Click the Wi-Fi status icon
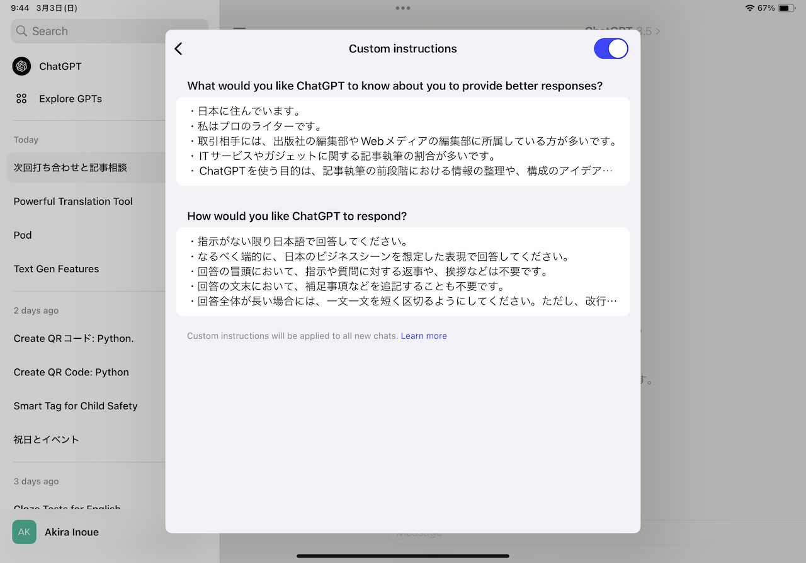 (x=749, y=8)
